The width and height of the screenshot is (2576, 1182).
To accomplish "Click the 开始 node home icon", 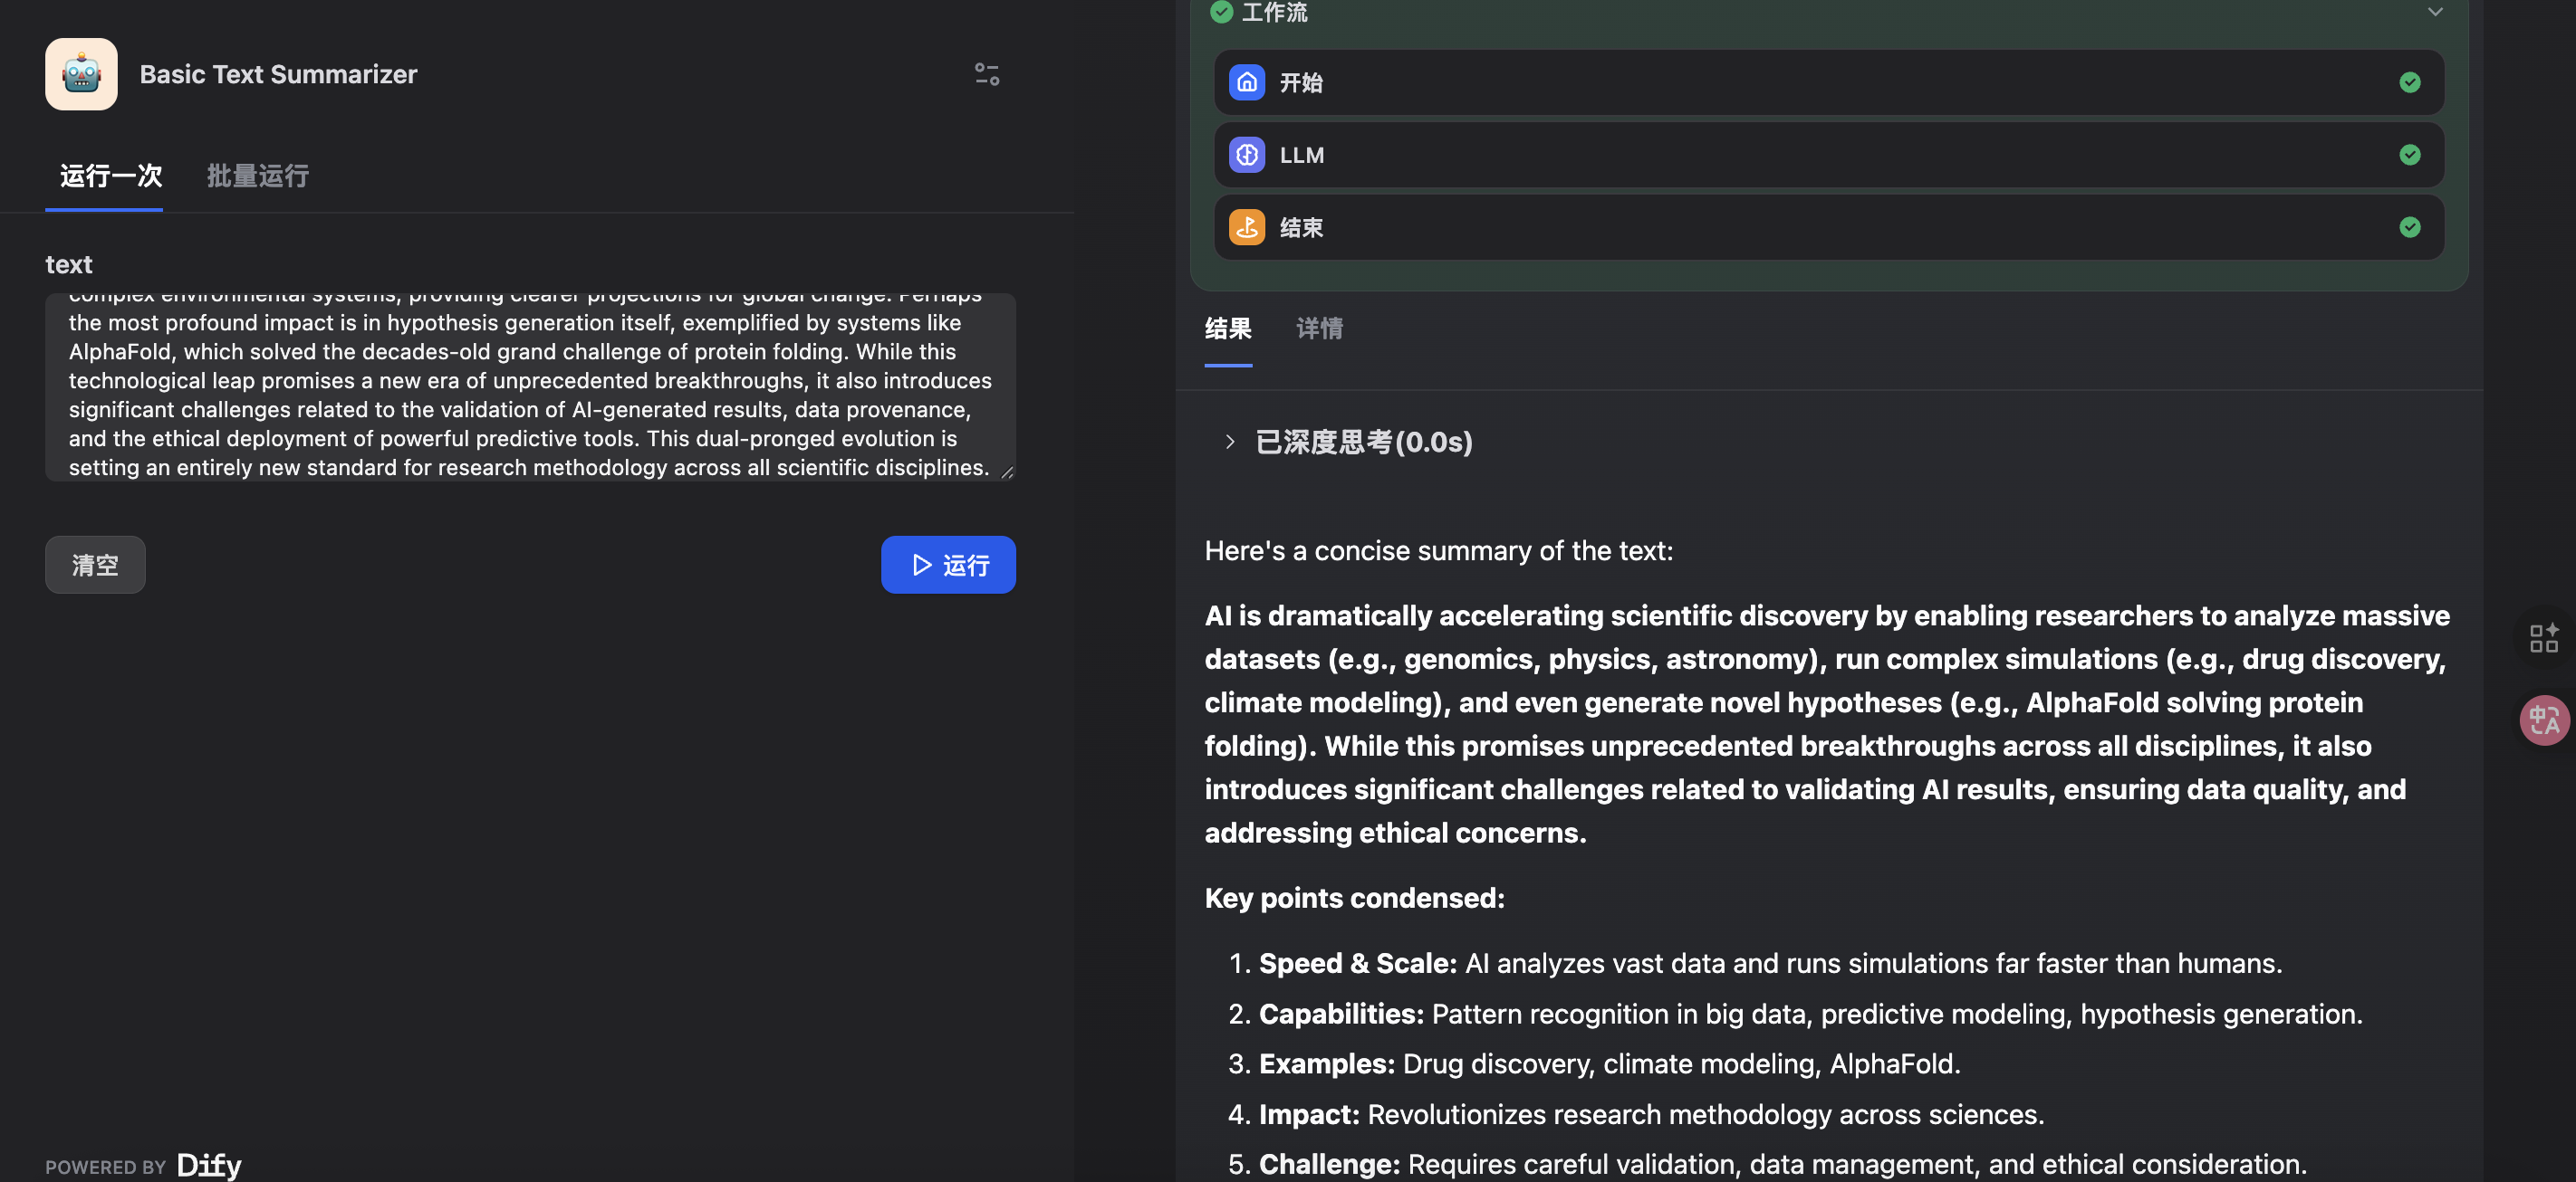I will pyautogui.click(x=1246, y=82).
